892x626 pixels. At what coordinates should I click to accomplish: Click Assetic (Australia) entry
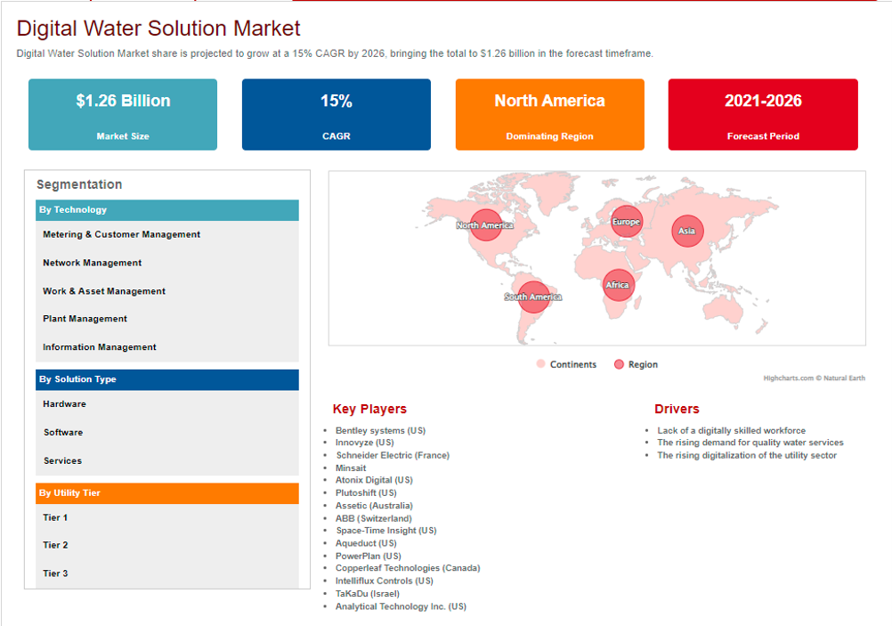point(374,506)
